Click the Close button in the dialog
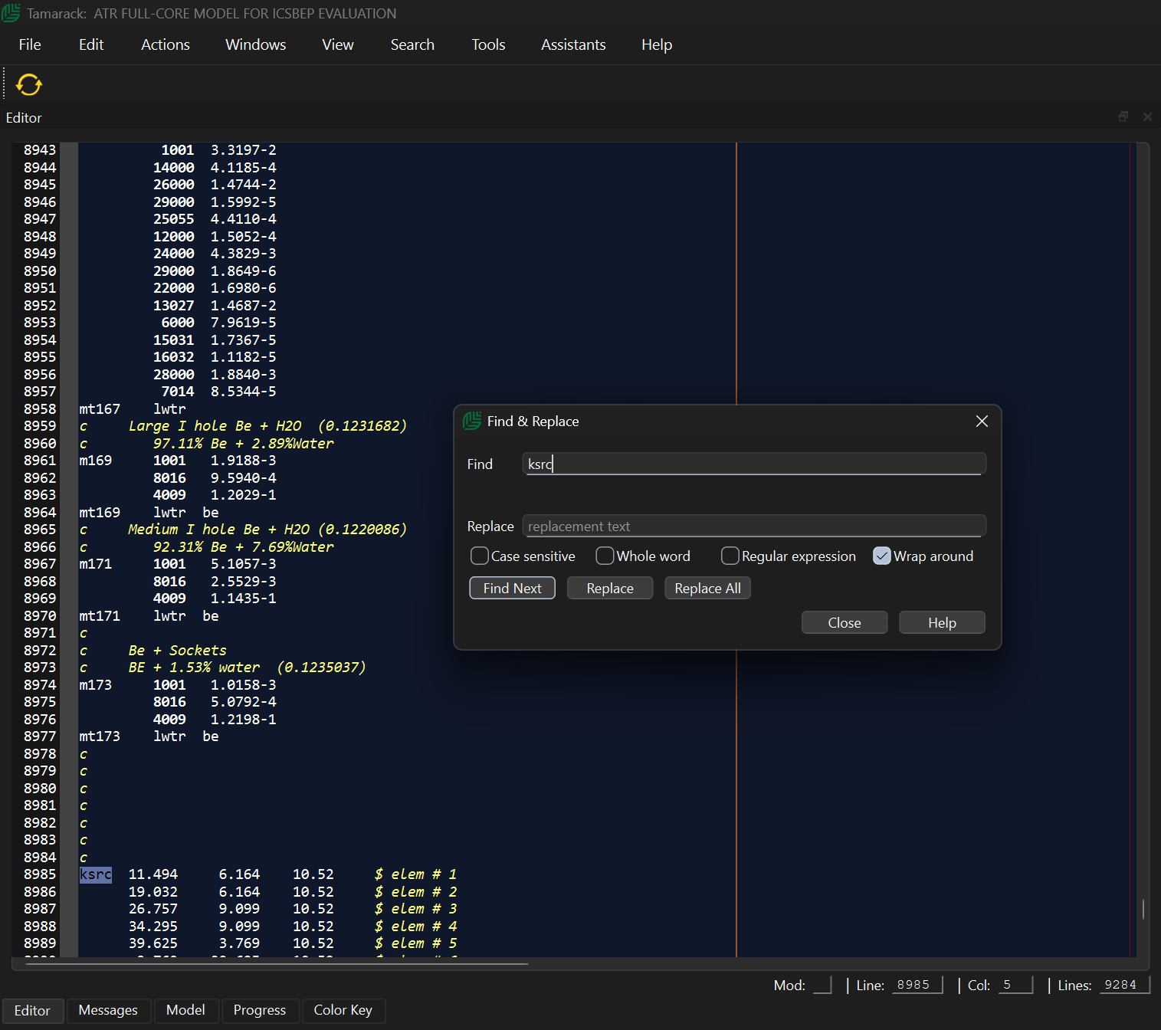 pyautogui.click(x=845, y=622)
